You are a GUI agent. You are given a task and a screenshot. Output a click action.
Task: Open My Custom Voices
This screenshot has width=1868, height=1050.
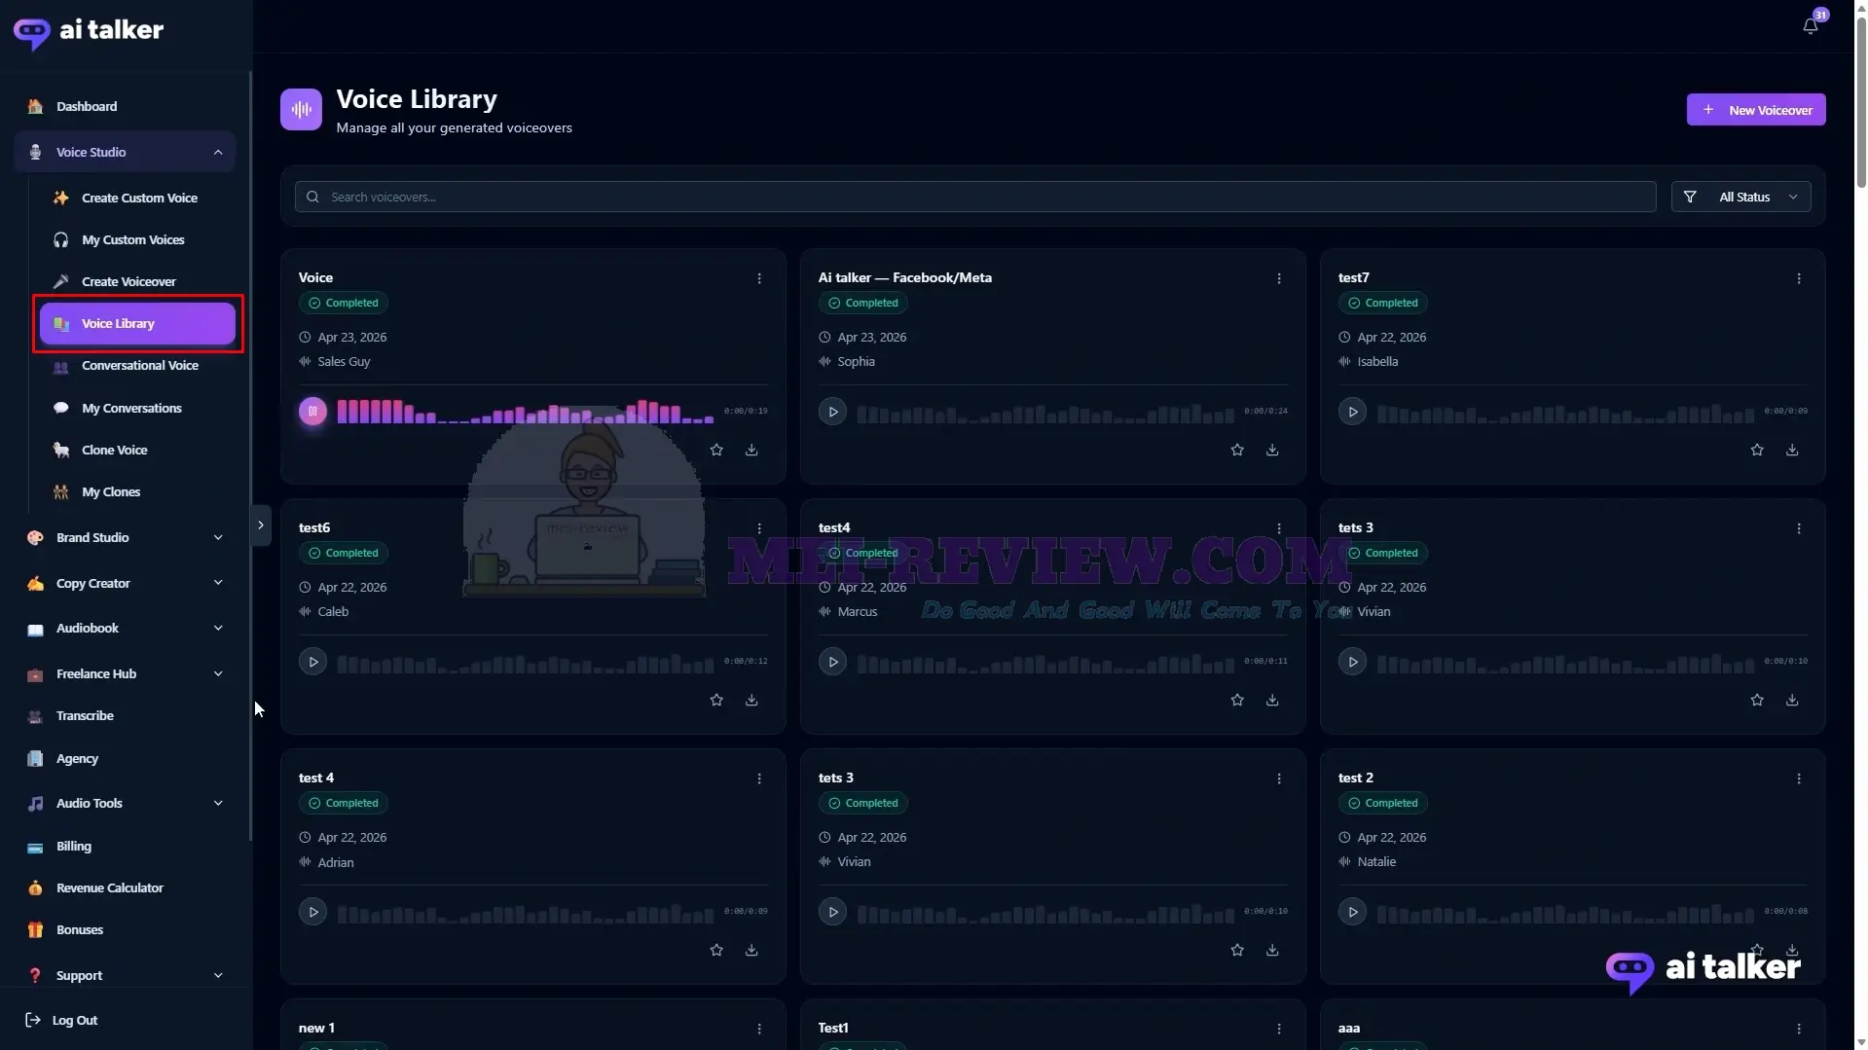tap(136, 239)
